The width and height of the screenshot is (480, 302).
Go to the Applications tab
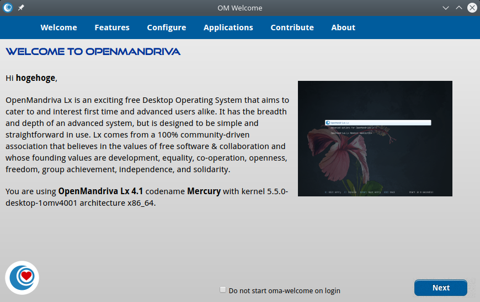228,28
